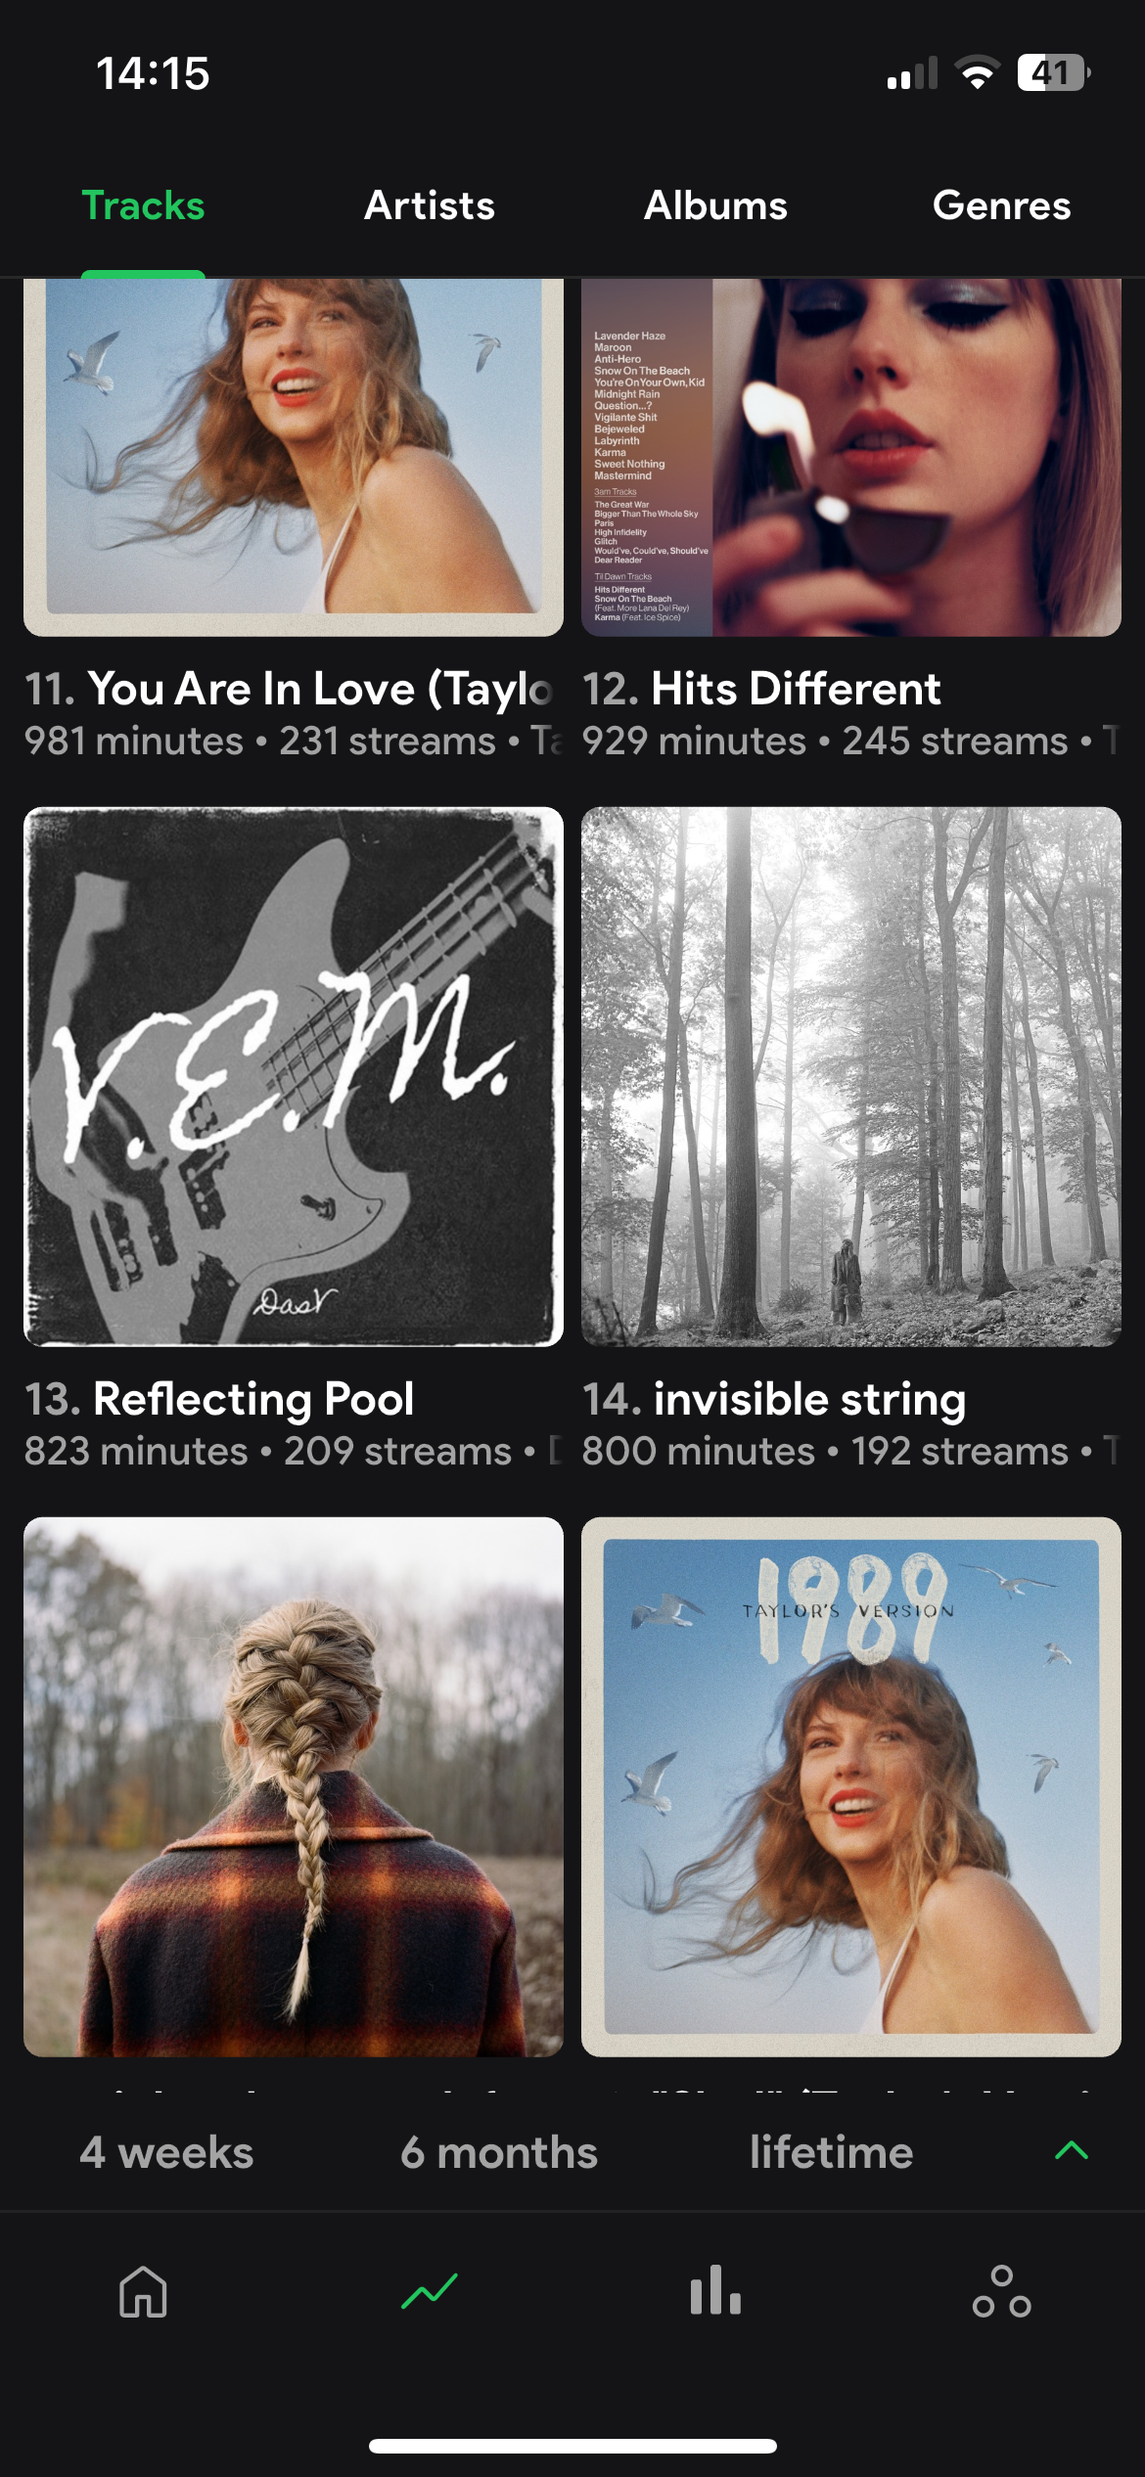The image size is (1145, 2477).
Task: Tap the Wi-Fi status icon
Action: tap(977, 73)
